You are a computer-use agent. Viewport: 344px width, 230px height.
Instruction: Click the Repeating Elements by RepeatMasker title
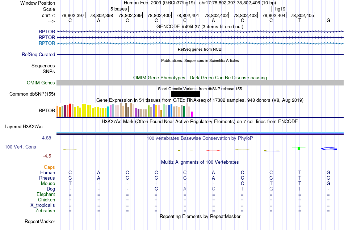pyautogui.click(x=200, y=216)
